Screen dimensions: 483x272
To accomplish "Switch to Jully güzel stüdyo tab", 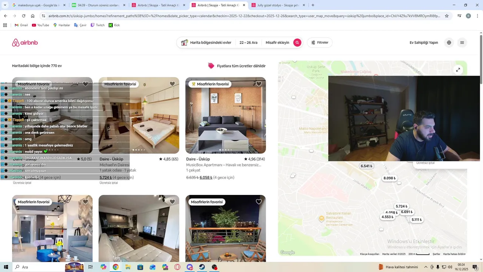I will pyautogui.click(x=279, y=5).
